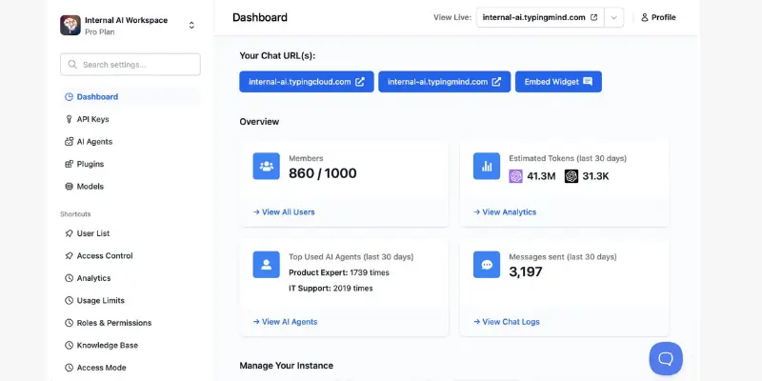Image resolution: width=762 pixels, height=381 pixels.
Task: Click the purple model logo beside 41.3M
Action: click(x=515, y=176)
